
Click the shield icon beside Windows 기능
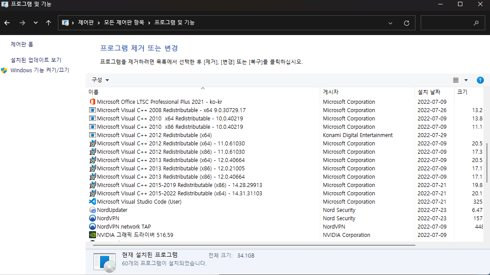[4, 71]
